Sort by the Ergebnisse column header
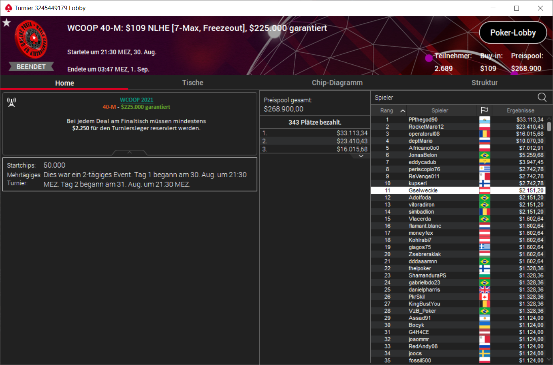Screen dimensions: 553x365 coord(520,110)
